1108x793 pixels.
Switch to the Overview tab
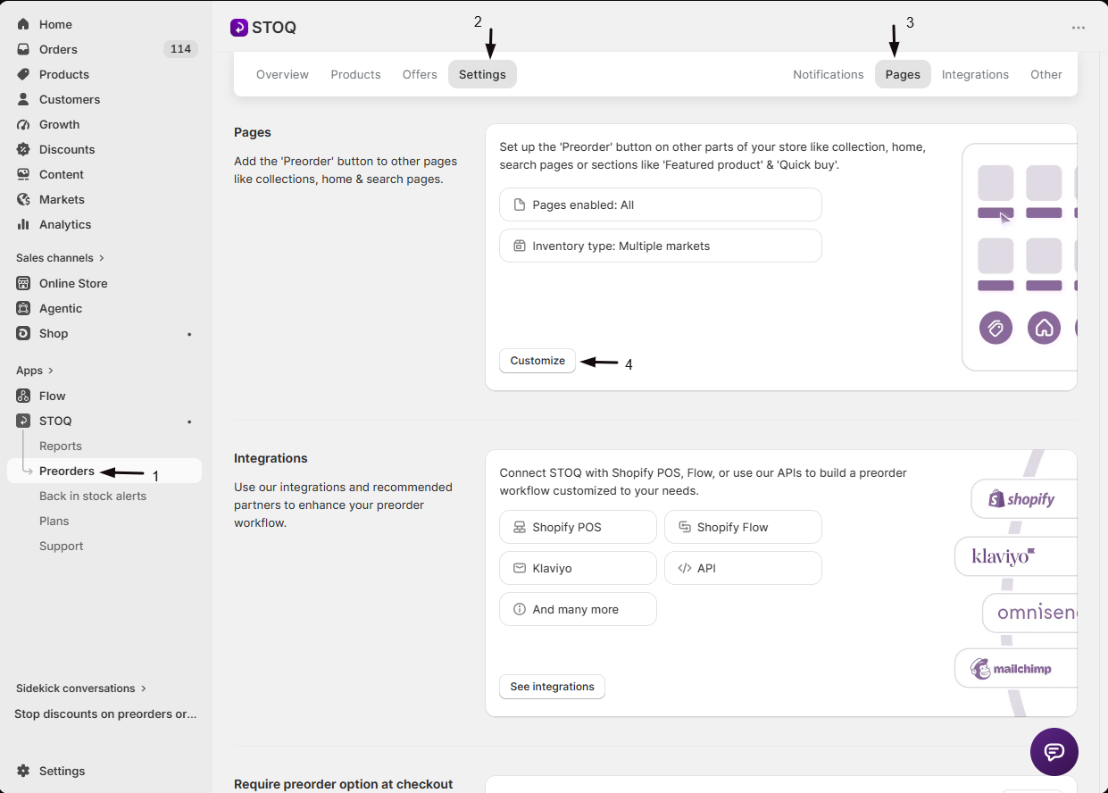(x=282, y=74)
